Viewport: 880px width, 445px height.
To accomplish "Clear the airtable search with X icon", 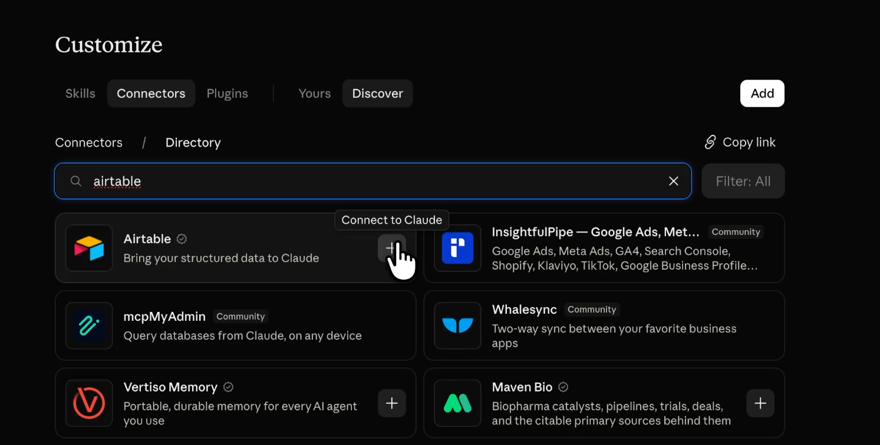I will tap(674, 181).
